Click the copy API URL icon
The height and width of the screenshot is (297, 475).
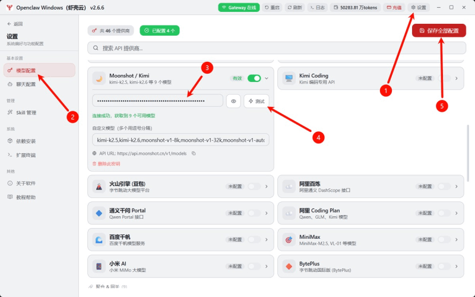(194, 153)
